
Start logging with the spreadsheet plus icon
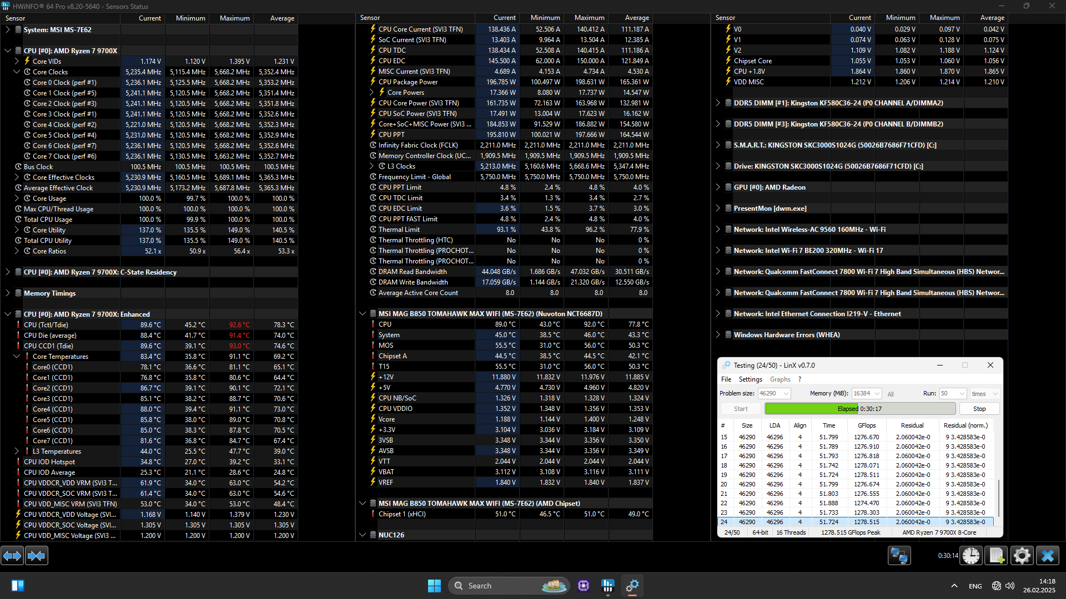pyautogui.click(x=996, y=556)
